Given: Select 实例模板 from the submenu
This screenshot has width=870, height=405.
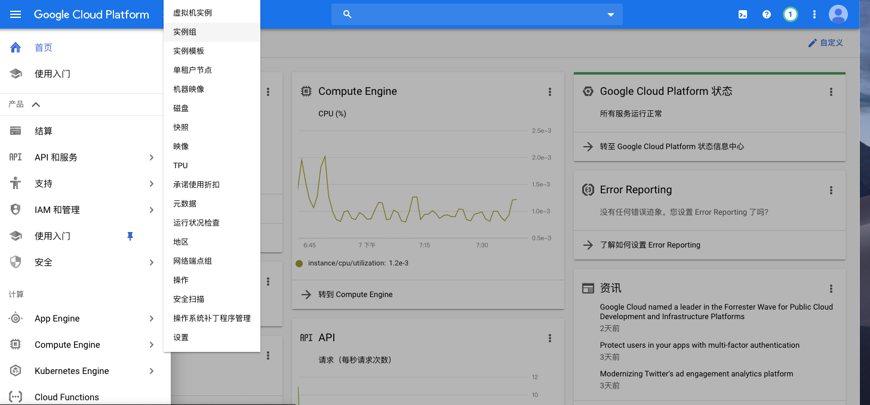Looking at the screenshot, I should pos(212,51).
